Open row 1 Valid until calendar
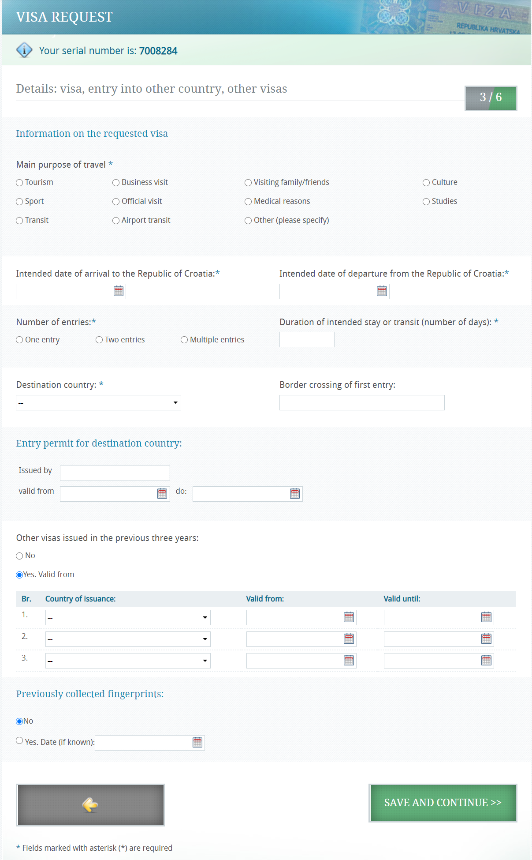 click(486, 617)
